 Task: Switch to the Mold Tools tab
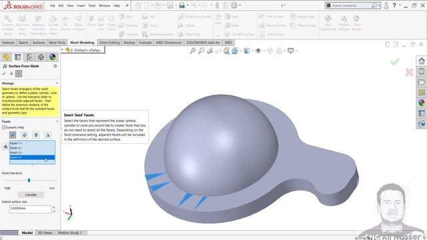57,43
